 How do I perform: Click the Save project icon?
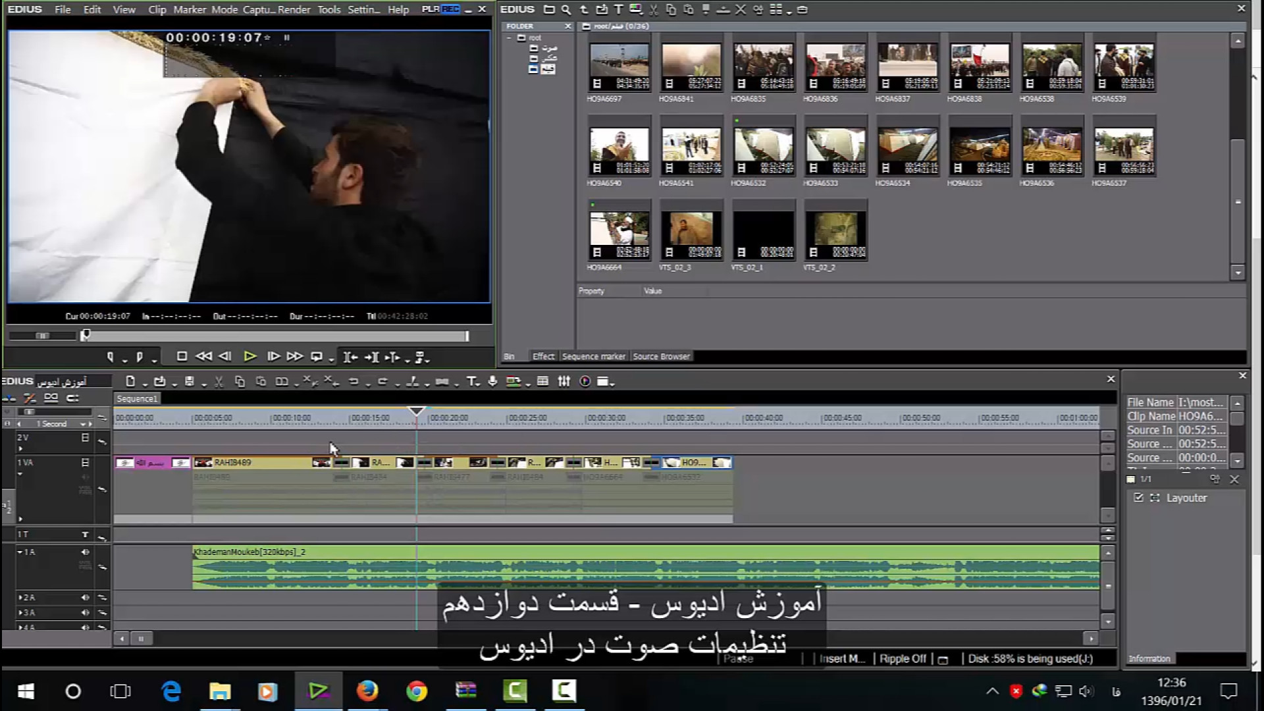190,382
